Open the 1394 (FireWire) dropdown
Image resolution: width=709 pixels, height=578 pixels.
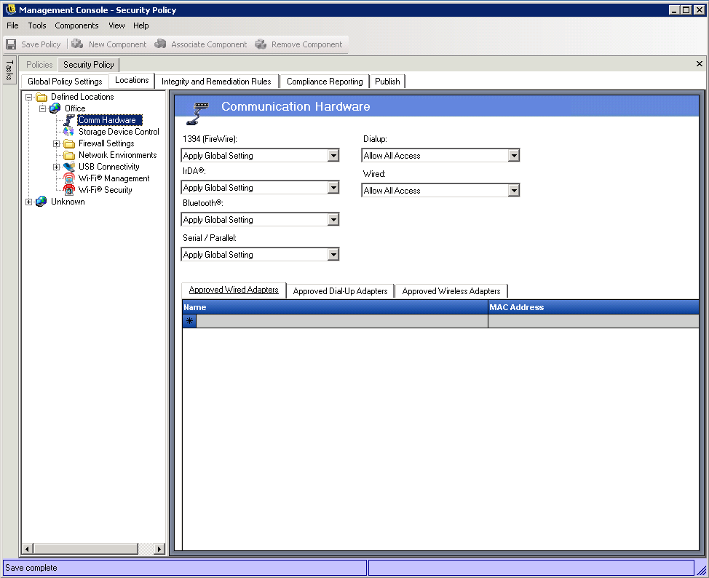[333, 156]
